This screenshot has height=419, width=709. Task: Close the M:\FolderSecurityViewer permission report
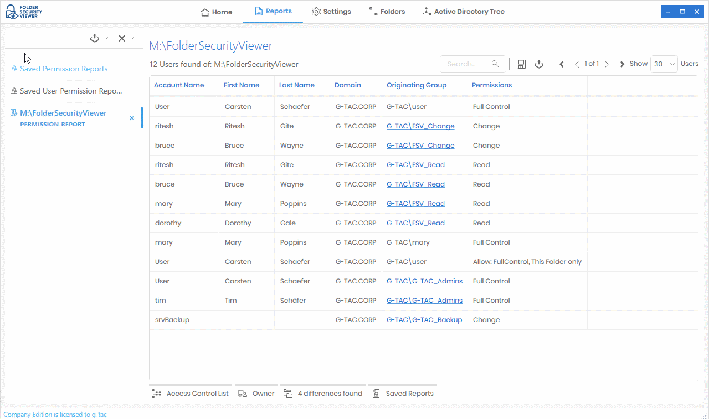pyautogui.click(x=132, y=118)
